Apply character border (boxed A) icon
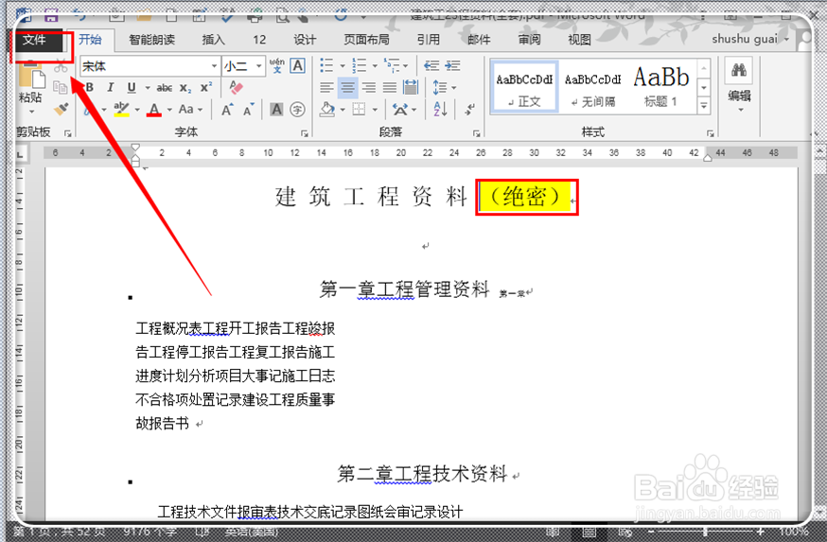This screenshot has width=827, height=542. 297,66
